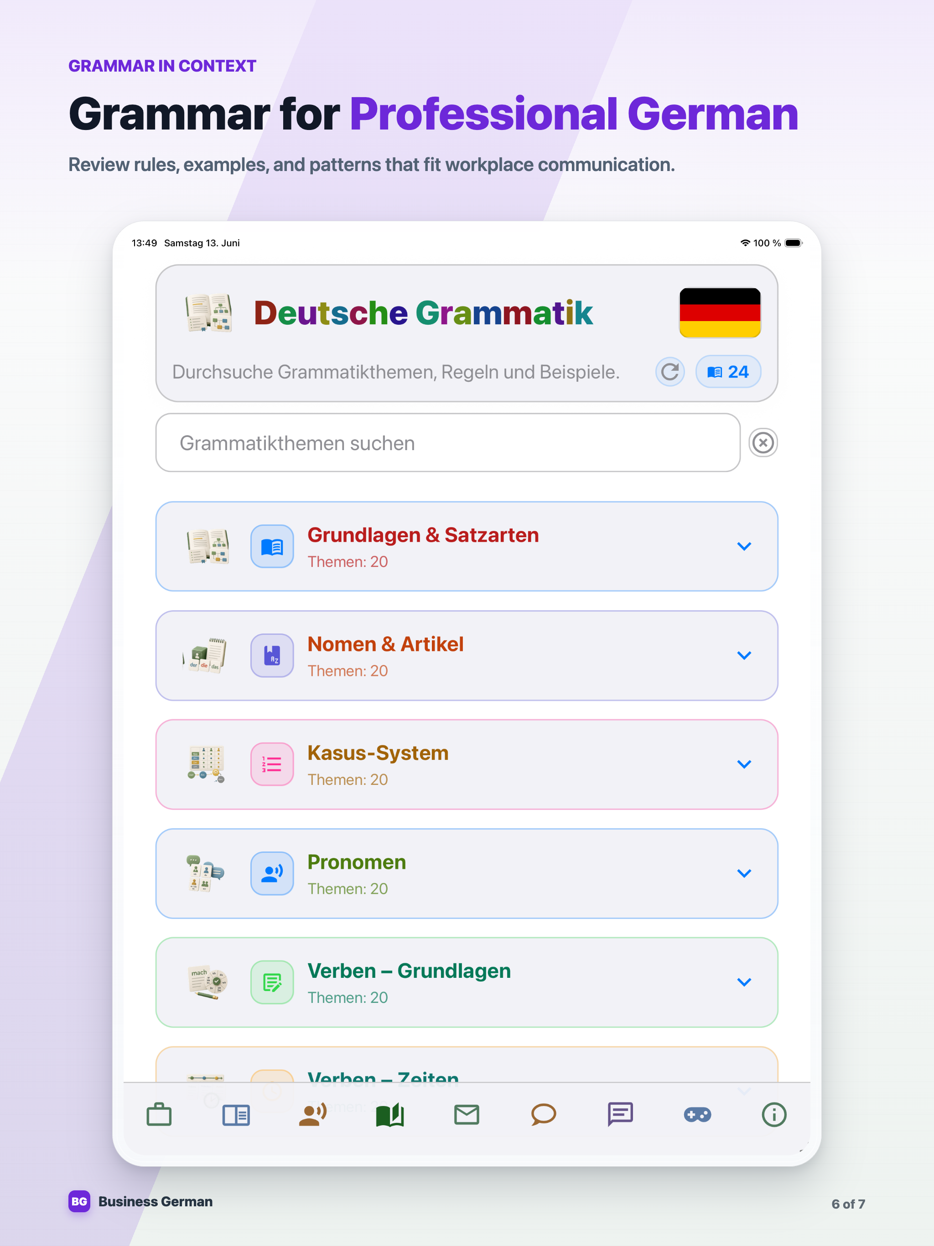Image resolution: width=934 pixels, height=1246 pixels.
Task: Open the speech bubble chat tab
Action: 544,1115
